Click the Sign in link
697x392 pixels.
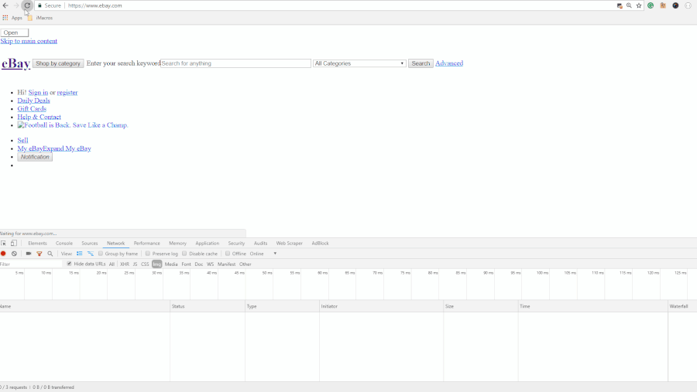coord(38,92)
